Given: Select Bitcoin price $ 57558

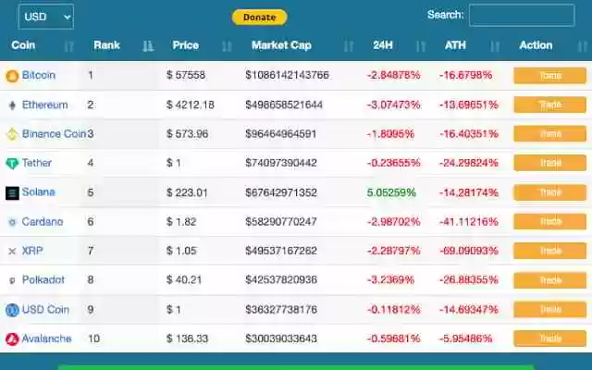Looking at the screenshot, I should point(186,75).
